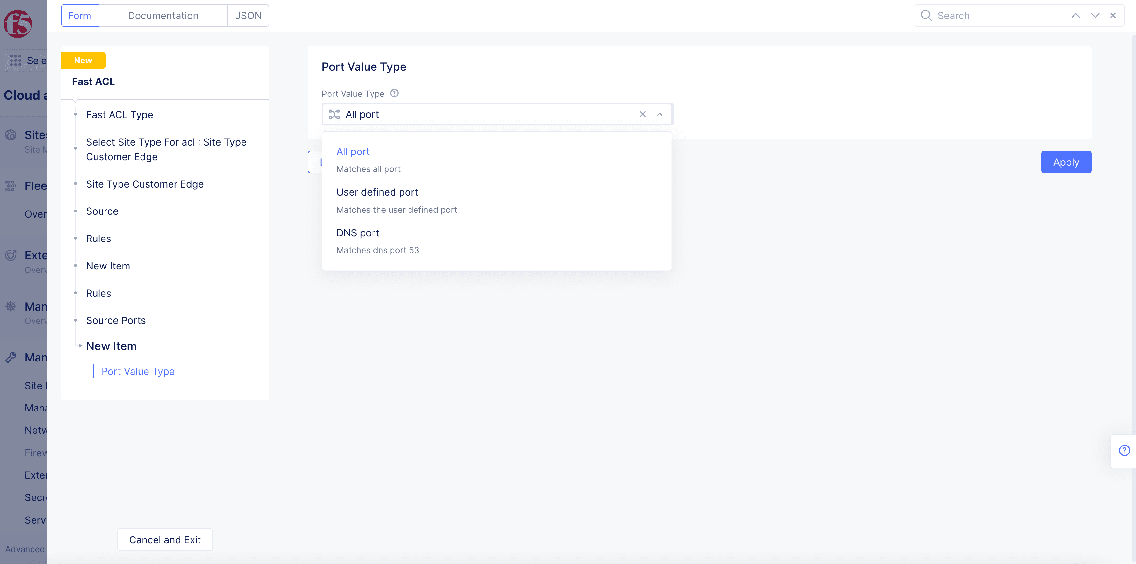Click the floating help question icon
Screen dimensions: 1136x564
tap(1124, 450)
